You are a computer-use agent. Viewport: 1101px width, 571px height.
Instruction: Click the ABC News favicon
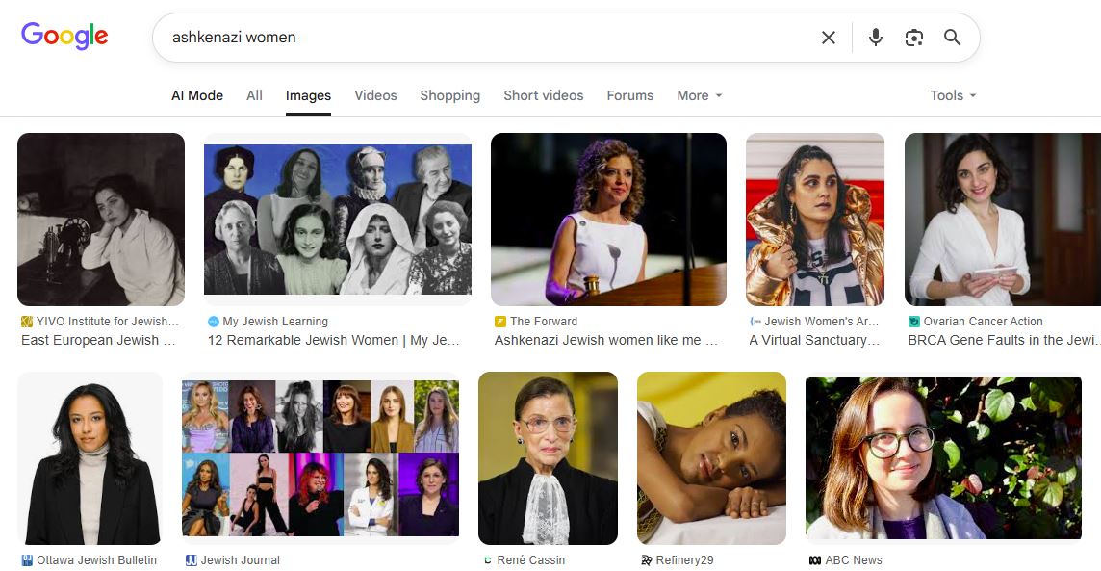click(x=814, y=560)
